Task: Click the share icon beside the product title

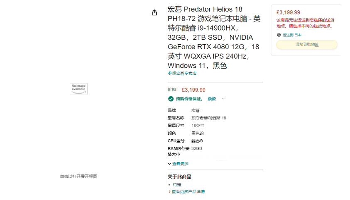Action: [x=154, y=13]
